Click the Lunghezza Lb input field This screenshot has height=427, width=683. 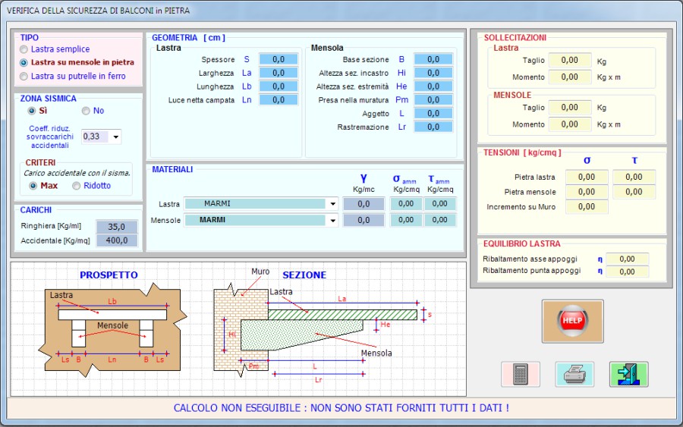[279, 86]
